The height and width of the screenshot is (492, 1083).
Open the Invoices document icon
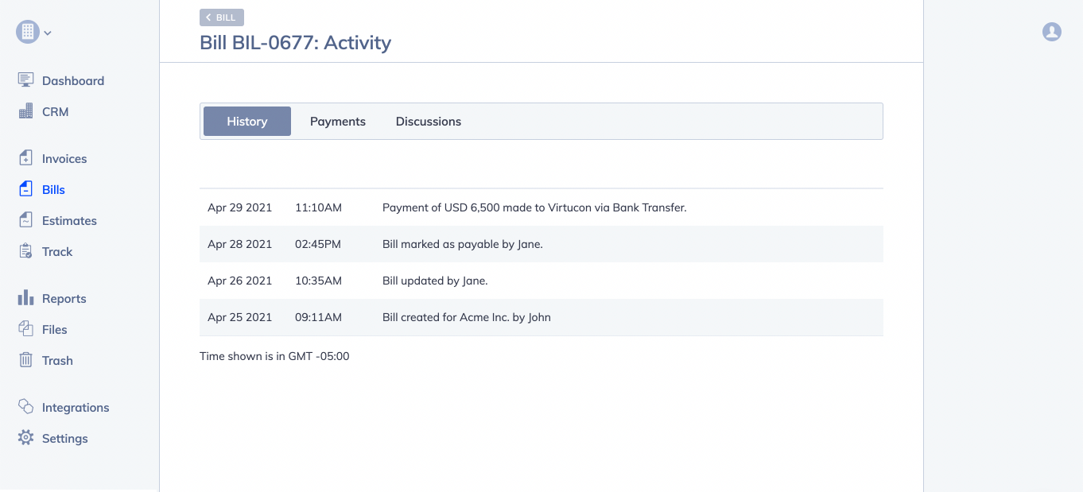click(x=26, y=158)
